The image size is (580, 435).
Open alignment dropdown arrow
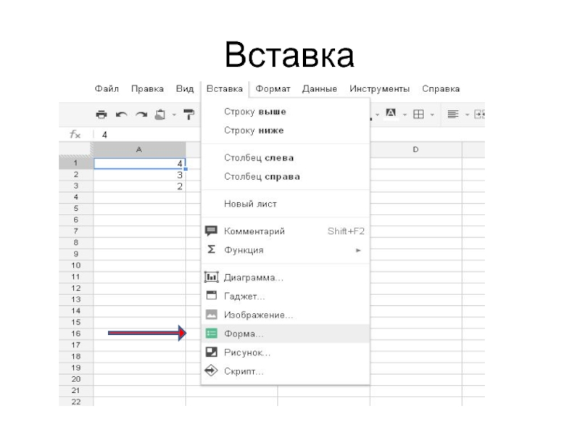click(x=467, y=115)
